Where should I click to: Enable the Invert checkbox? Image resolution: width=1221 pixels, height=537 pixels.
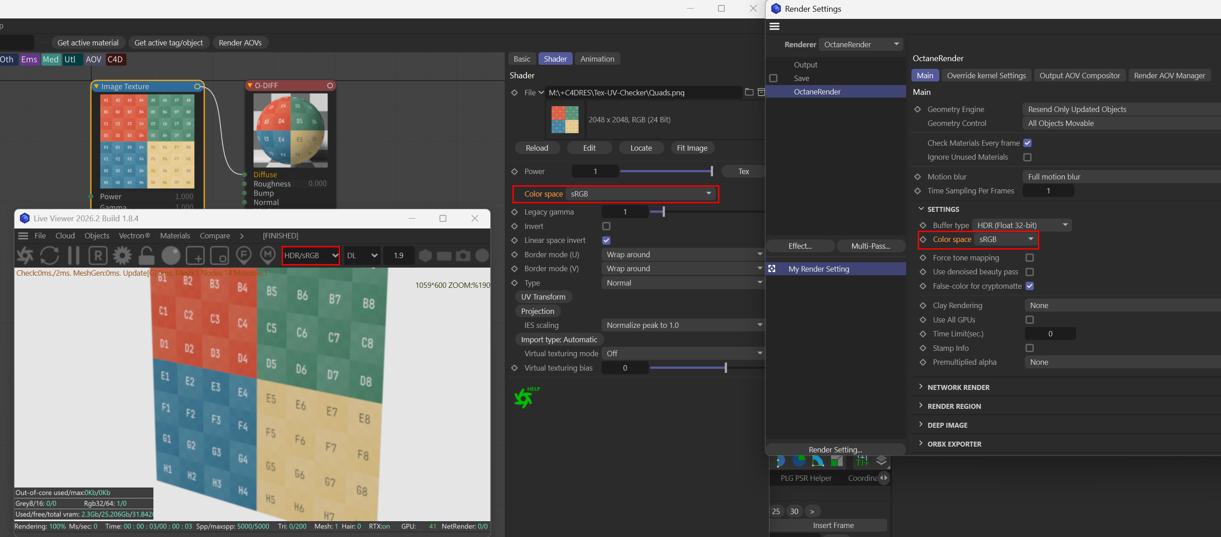tap(606, 226)
